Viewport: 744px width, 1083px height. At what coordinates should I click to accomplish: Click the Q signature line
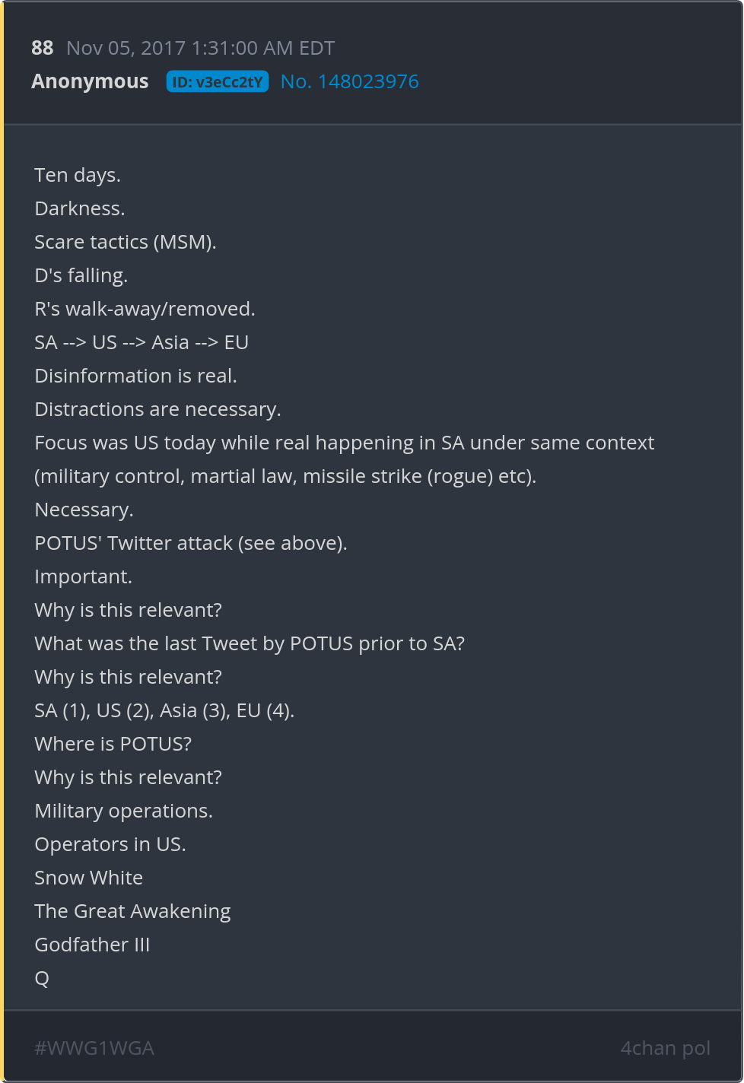[x=42, y=978]
